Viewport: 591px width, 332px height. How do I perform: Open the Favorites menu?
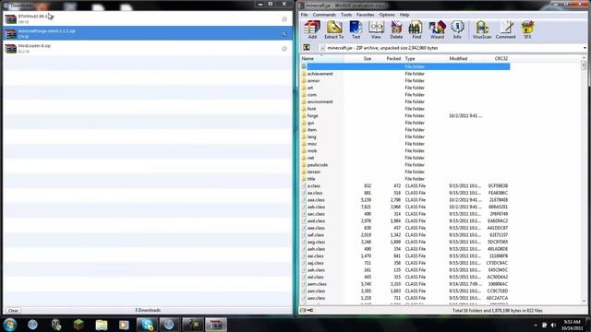366,15
